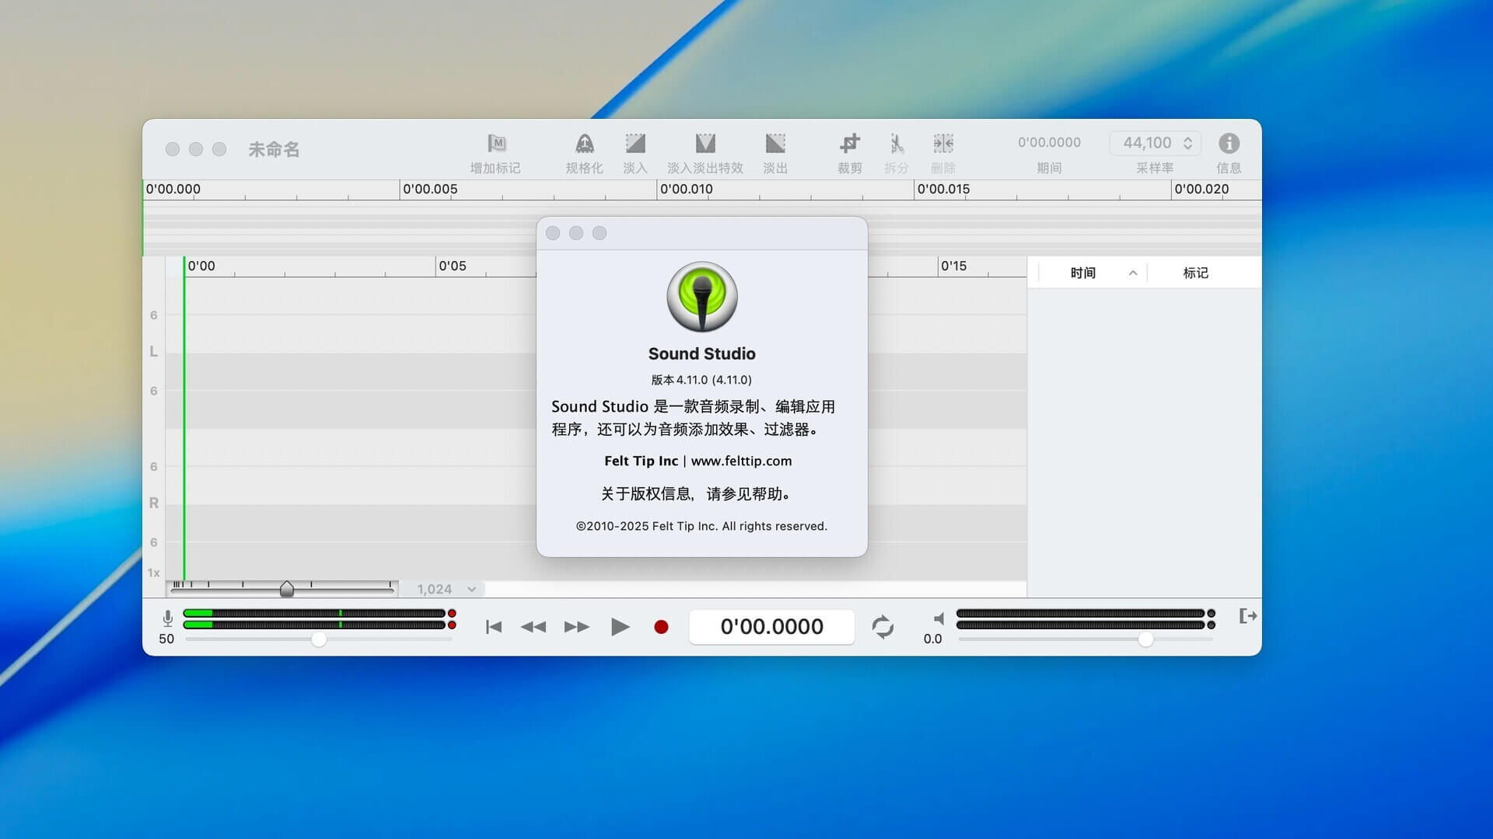The width and height of the screenshot is (1493, 839).
Task: Click the Crop (裁剪) toolbar icon
Action: 849,144
